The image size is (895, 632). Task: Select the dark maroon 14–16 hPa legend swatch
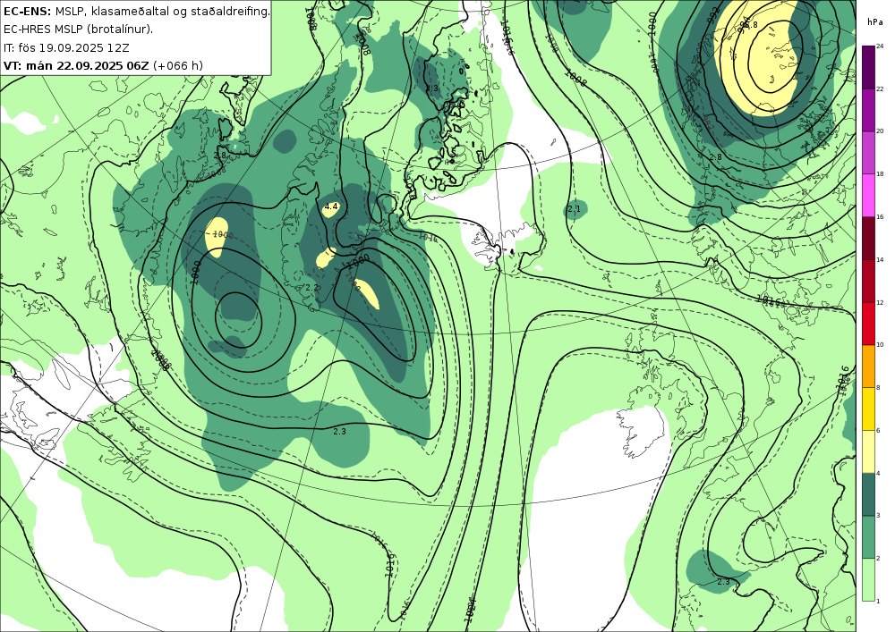(869, 238)
